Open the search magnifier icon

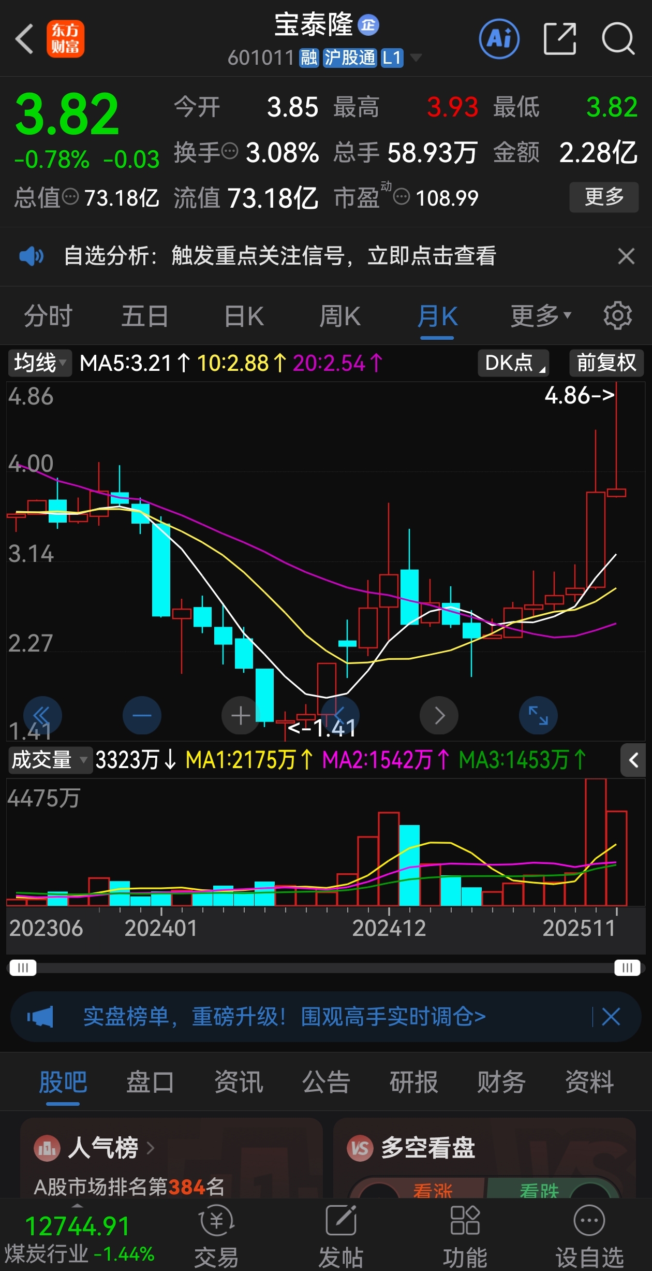618,39
